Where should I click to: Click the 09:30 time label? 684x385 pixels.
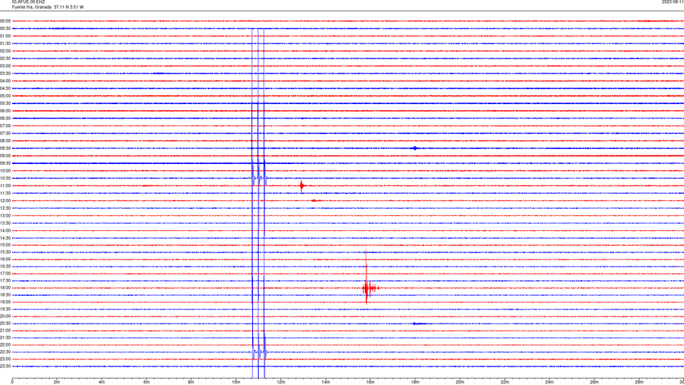coord(5,163)
